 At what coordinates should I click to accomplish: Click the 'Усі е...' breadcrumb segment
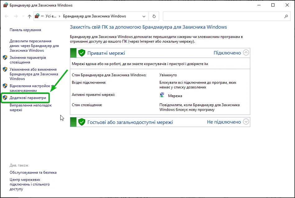51,16
